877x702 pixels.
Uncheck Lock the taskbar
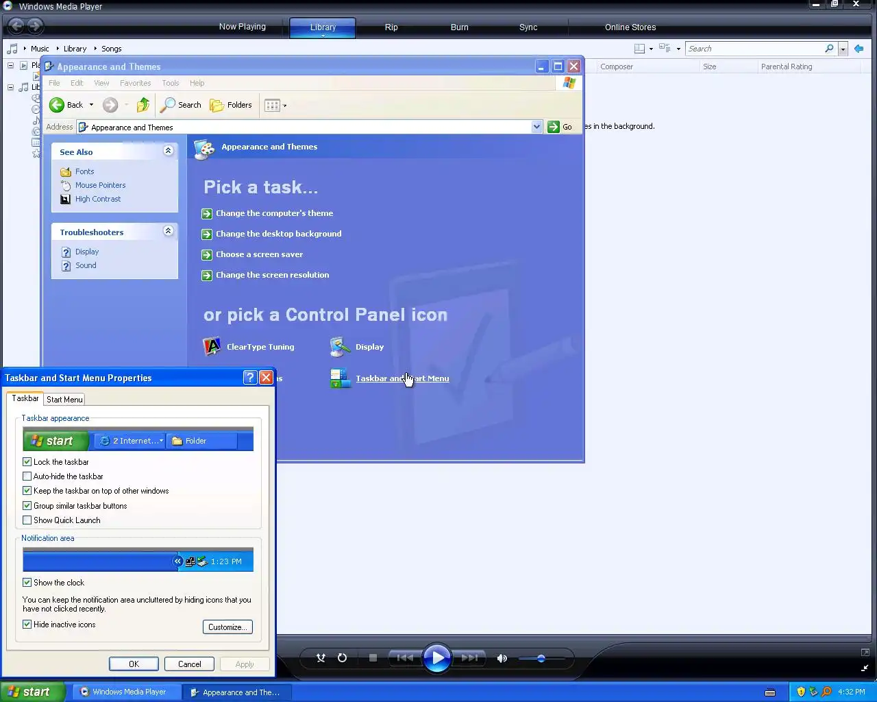point(27,462)
